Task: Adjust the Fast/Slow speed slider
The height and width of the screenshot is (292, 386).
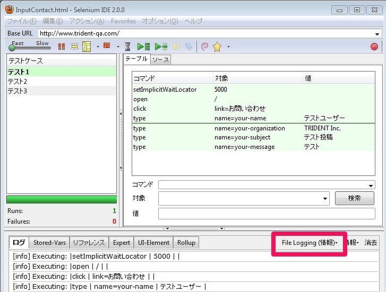Action: pos(13,48)
